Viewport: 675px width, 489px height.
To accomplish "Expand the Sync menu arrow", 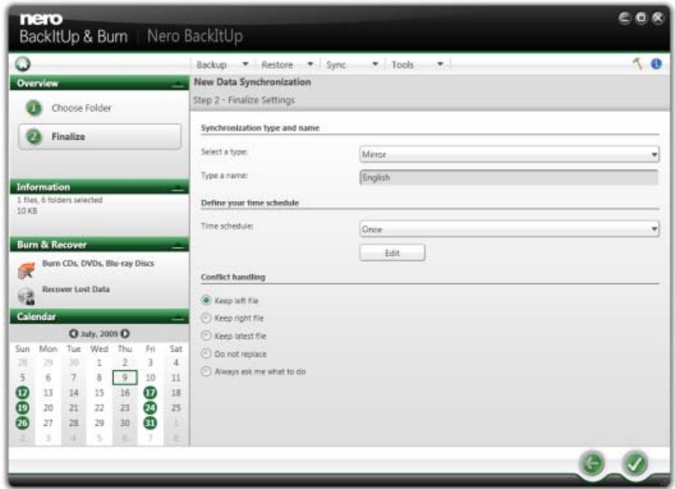I will point(375,64).
